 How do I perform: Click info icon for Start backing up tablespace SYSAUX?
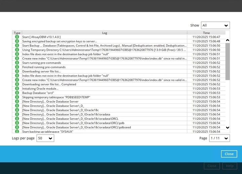click(x=17, y=132)
